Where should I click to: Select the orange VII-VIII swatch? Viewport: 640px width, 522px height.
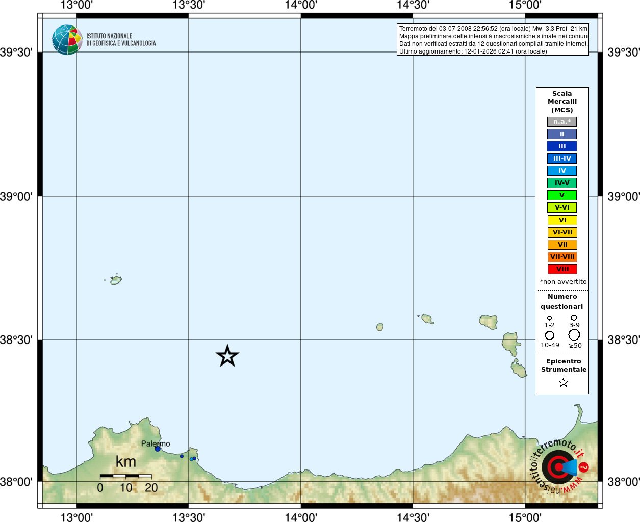click(x=562, y=257)
